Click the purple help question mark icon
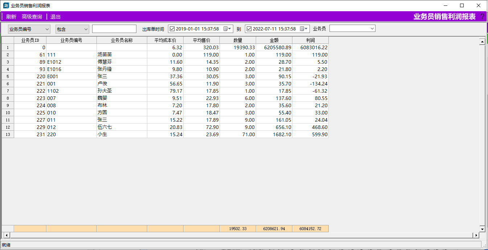 click(x=482, y=17)
